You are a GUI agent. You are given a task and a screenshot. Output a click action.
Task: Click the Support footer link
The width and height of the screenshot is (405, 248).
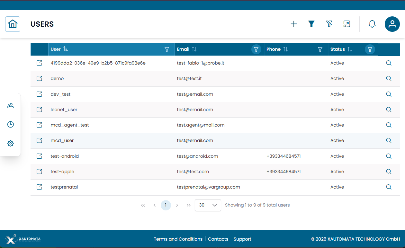(x=242, y=239)
